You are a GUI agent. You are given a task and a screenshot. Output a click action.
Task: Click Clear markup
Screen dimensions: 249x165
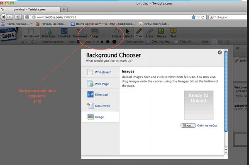159,41
